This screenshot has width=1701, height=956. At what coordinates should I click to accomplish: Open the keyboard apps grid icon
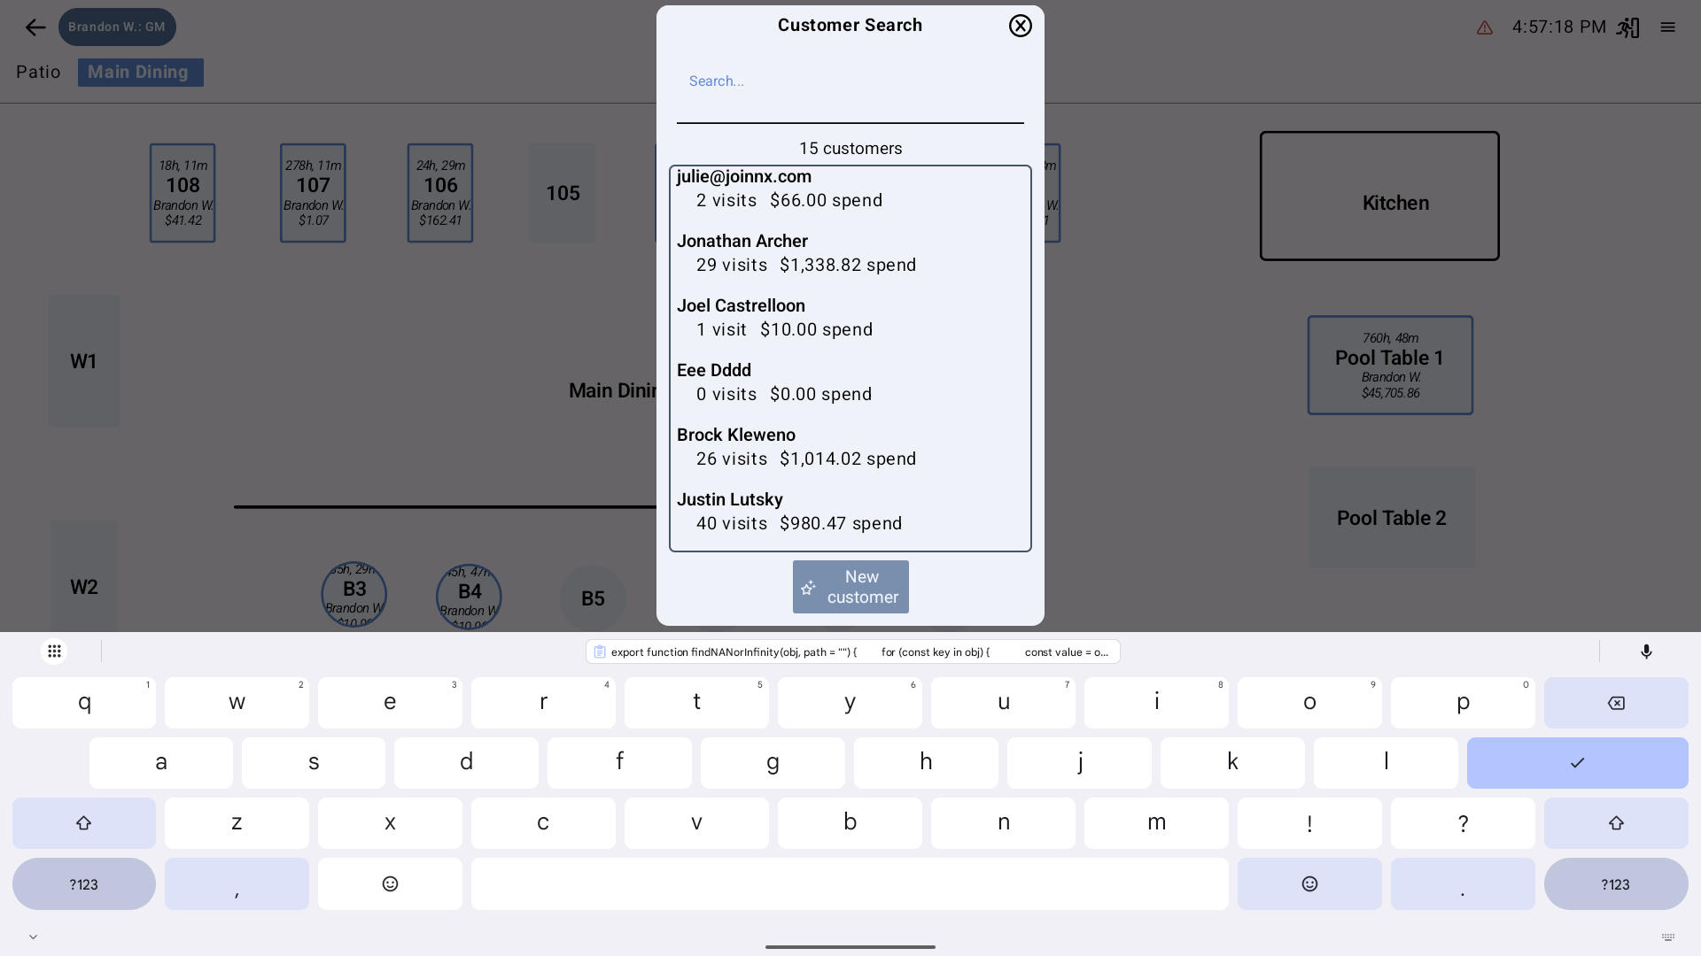(54, 651)
